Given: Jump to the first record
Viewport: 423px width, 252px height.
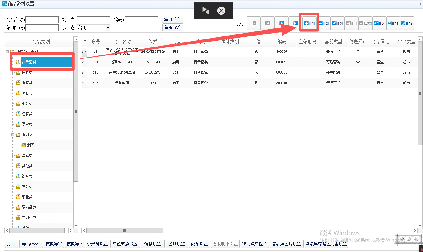Looking at the screenshot, I should pos(254,23).
